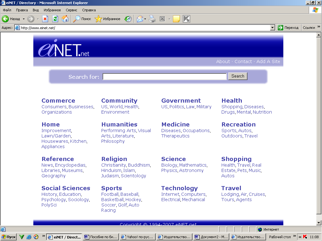Open the Справка menu
Viewport: 322px width, 241px height.
89,10
